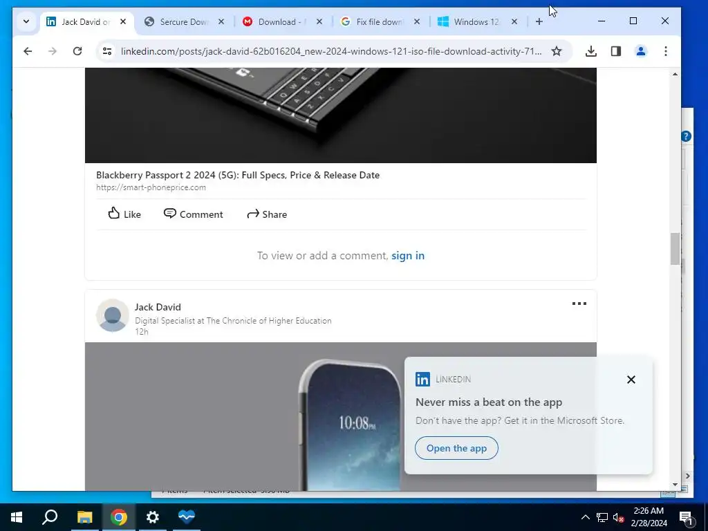The height and width of the screenshot is (531, 708).
Task: Go back to the previous page
Action: 28,51
